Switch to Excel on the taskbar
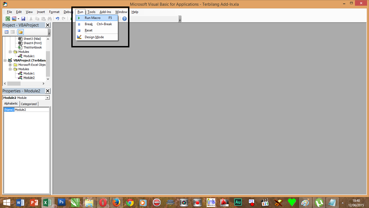 [x=48, y=202]
